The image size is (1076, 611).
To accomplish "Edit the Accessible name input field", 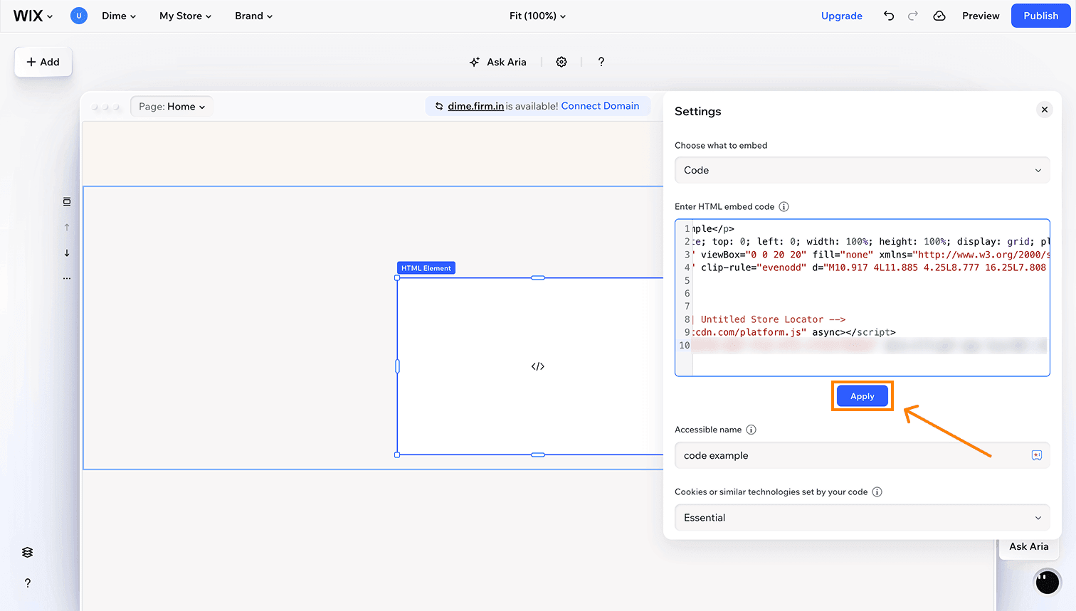I will (x=862, y=455).
